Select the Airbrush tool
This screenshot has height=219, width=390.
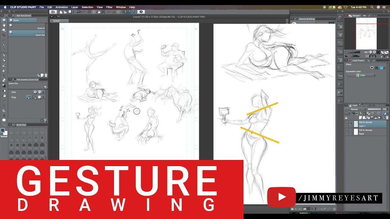(4, 70)
